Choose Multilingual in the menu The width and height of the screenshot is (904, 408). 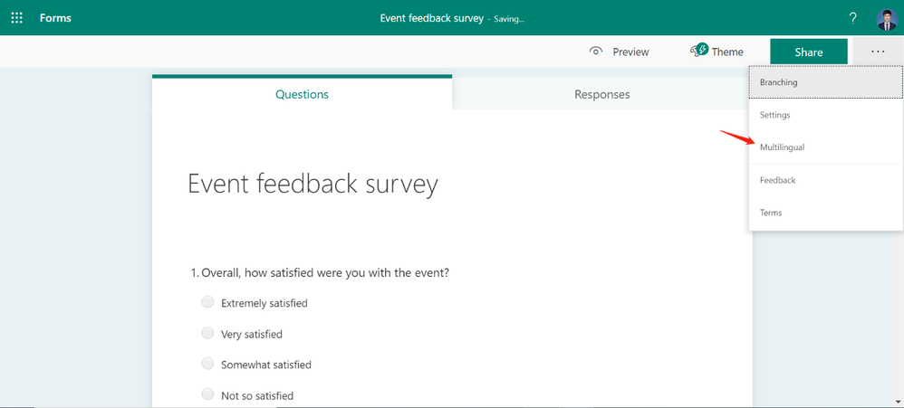pos(783,147)
